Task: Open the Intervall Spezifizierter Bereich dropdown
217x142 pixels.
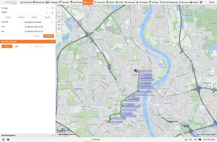Action: click(39, 22)
